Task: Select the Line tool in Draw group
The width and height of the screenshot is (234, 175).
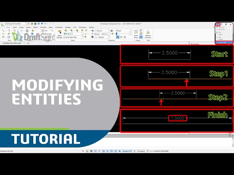Action: pyautogui.click(x=3, y=31)
